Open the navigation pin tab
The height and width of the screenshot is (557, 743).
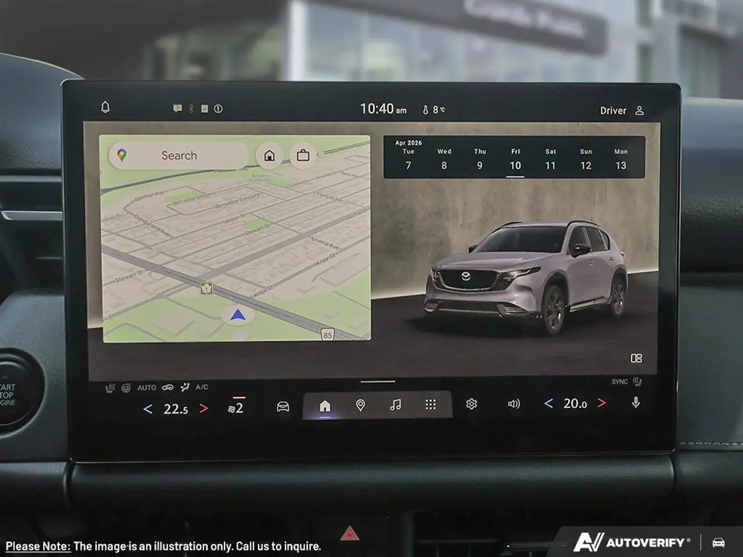tap(360, 405)
